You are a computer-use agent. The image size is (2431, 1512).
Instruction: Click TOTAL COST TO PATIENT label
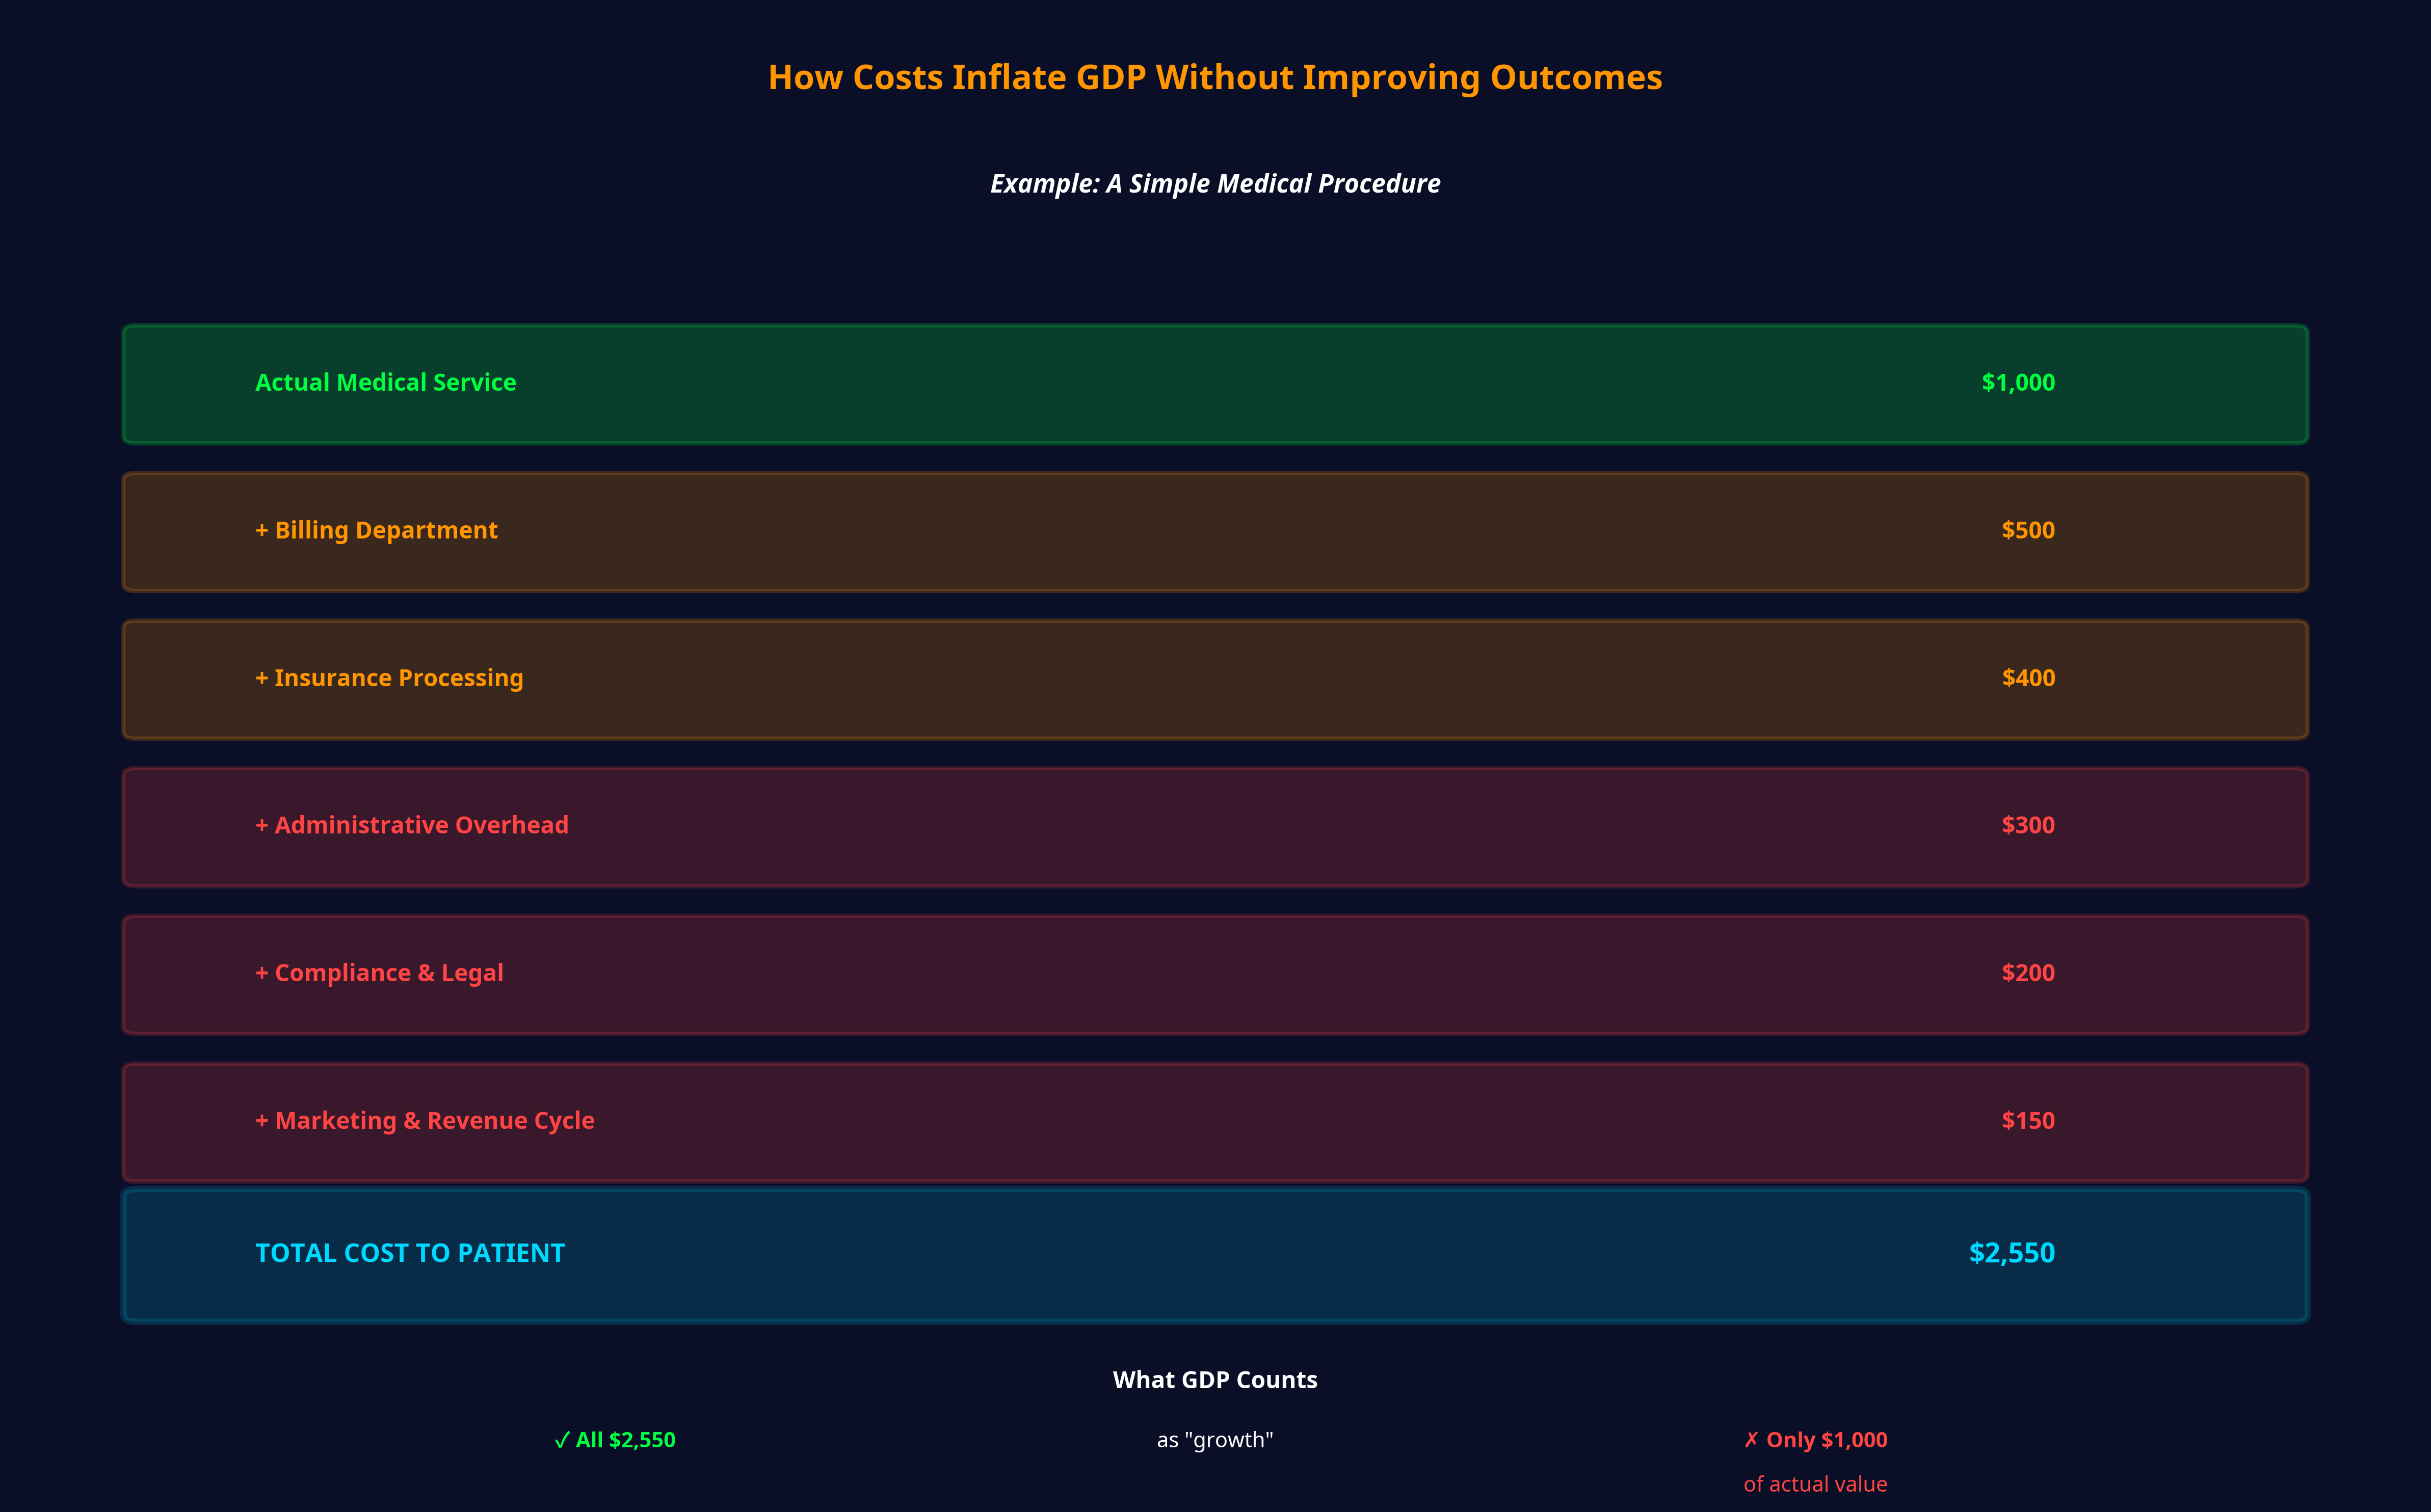(410, 1254)
